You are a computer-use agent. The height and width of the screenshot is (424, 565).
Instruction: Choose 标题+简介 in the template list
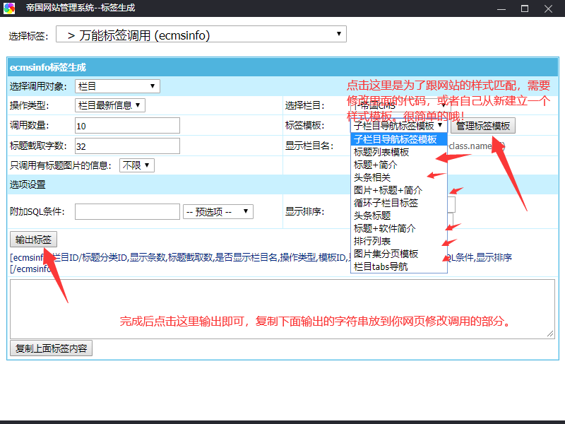[x=376, y=165]
